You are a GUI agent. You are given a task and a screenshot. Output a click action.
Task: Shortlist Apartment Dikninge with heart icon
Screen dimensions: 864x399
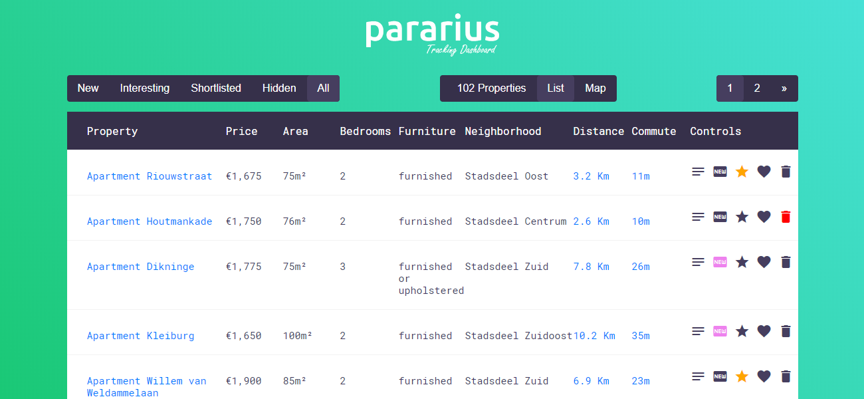point(764,262)
